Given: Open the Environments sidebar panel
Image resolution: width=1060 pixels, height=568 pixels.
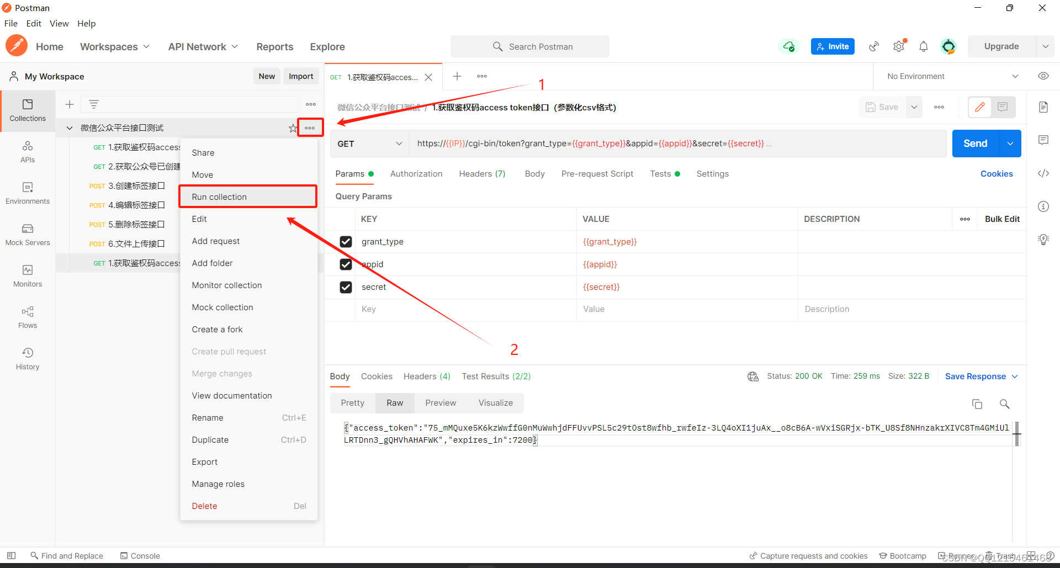Looking at the screenshot, I should tap(28, 193).
